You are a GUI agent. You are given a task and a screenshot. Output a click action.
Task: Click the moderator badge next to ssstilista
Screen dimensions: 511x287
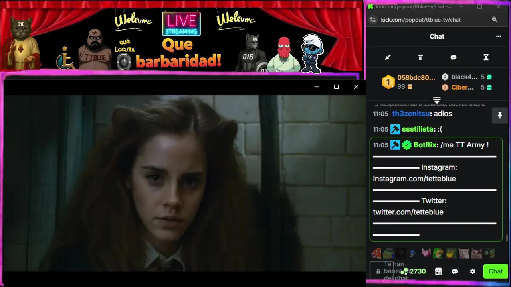395,129
